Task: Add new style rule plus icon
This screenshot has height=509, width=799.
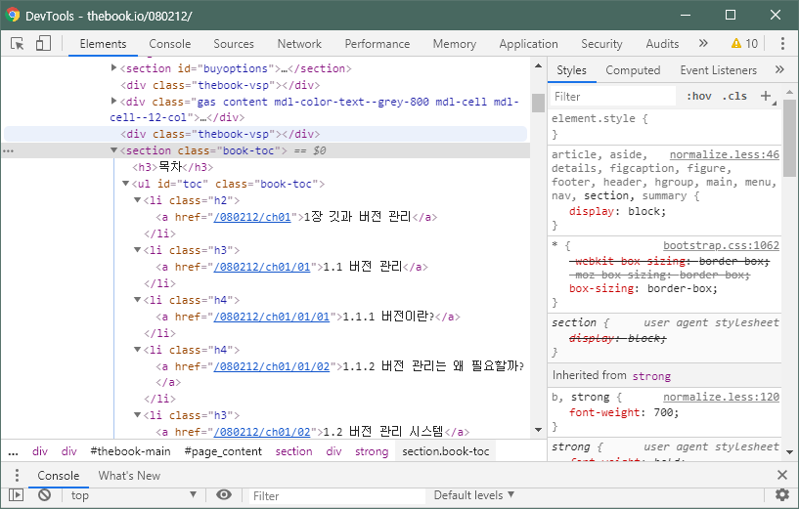Action: click(766, 96)
